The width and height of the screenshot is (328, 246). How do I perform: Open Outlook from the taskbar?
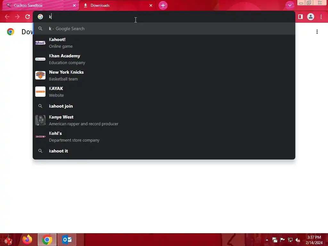coord(67,240)
